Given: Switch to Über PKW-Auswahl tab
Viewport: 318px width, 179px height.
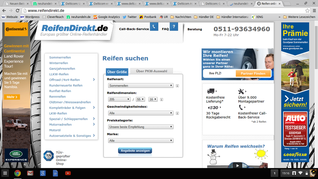Looking at the screenshot, I should coord(151,71).
